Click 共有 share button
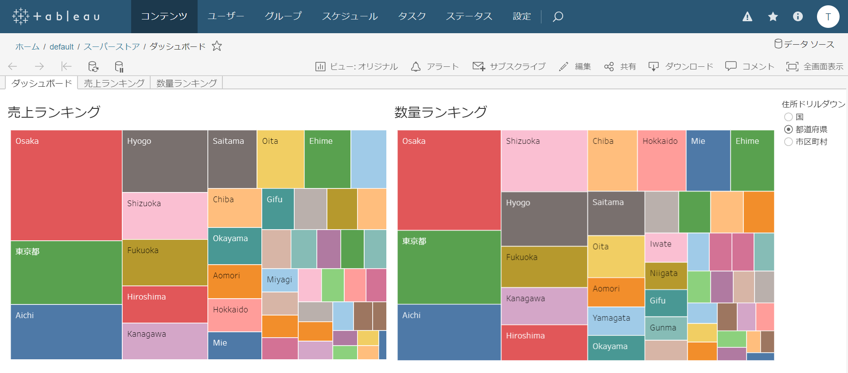The height and width of the screenshot is (373, 848). click(620, 66)
